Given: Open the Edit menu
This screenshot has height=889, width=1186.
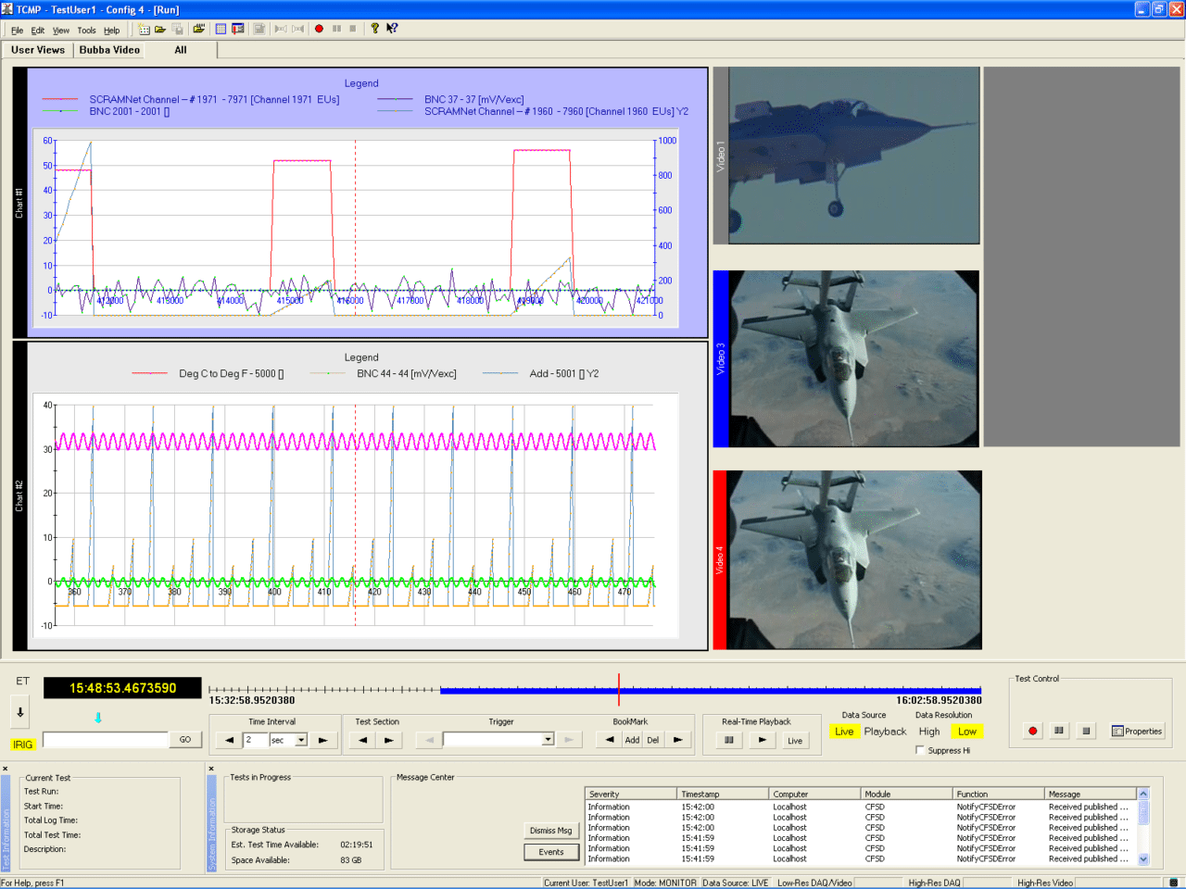Looking at the screenshot, I should (x=37, y=31).
